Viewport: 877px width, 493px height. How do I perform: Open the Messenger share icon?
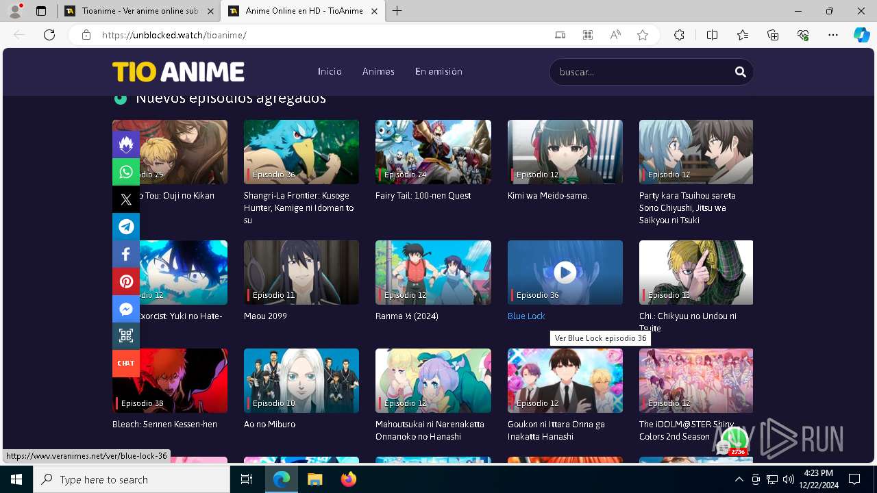pyautogui.click(x=126, y=309)
